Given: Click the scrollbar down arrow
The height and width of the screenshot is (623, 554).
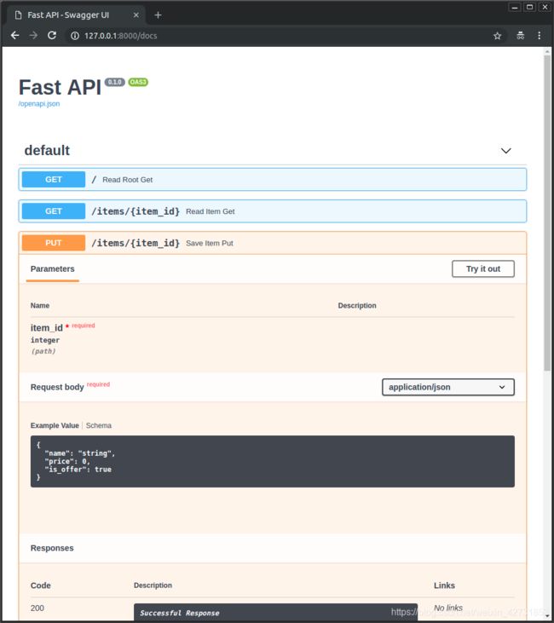Looking at the screenshot, I should (x=547, y=616).
